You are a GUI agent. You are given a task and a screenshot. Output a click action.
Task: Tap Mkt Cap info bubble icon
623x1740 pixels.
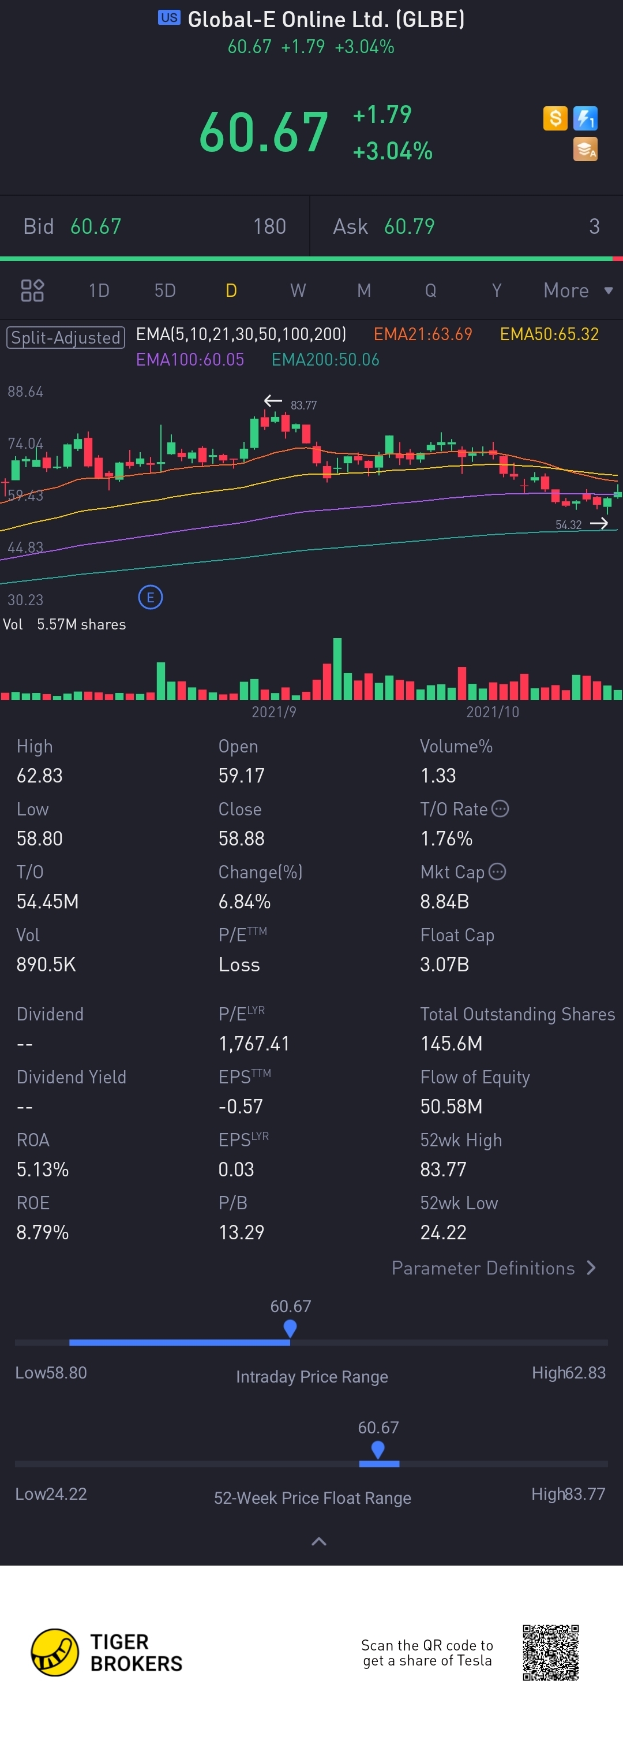click(x=497, y=871)
